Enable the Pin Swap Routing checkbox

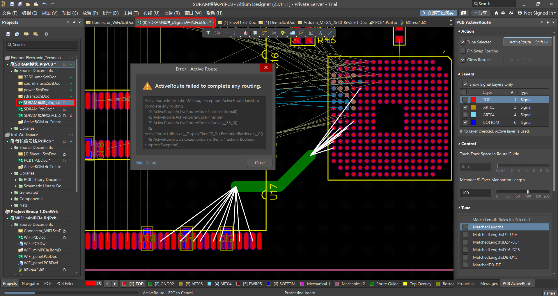pyautogui.click(x=463, y=51)
